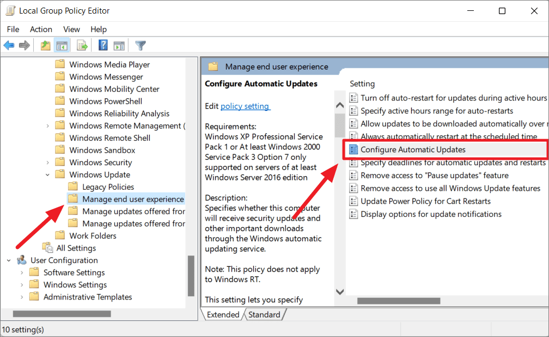Click the Work Folders folder icon
Screen dimensions: 549x337
60,235
